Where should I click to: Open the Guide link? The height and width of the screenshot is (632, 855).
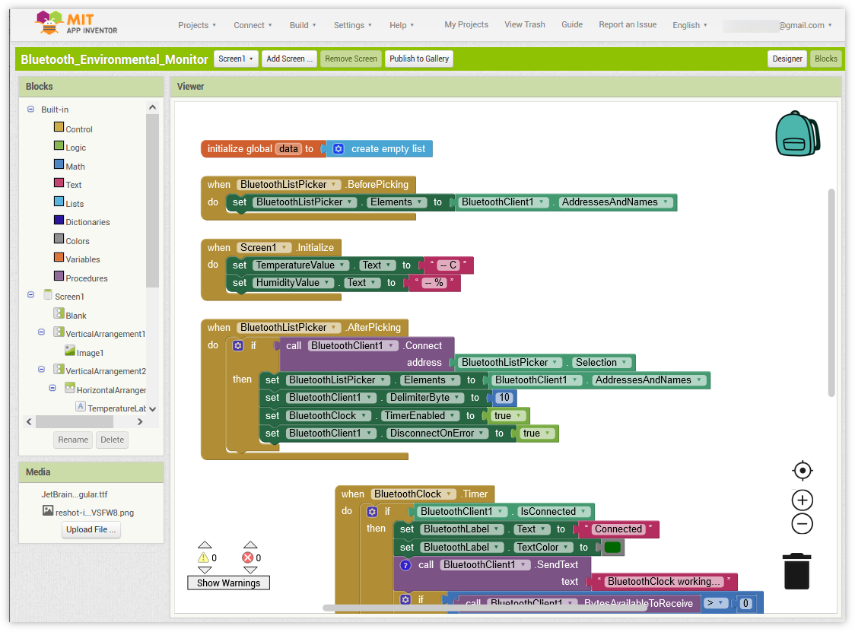[x=572, y=24]
